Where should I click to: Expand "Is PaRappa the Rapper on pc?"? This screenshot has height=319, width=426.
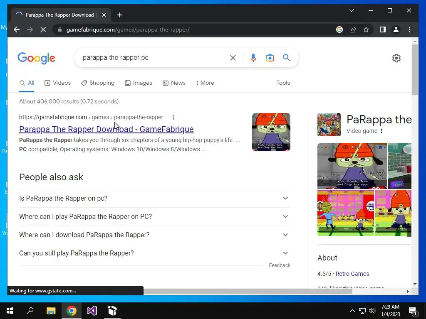(x=155, y=198)
